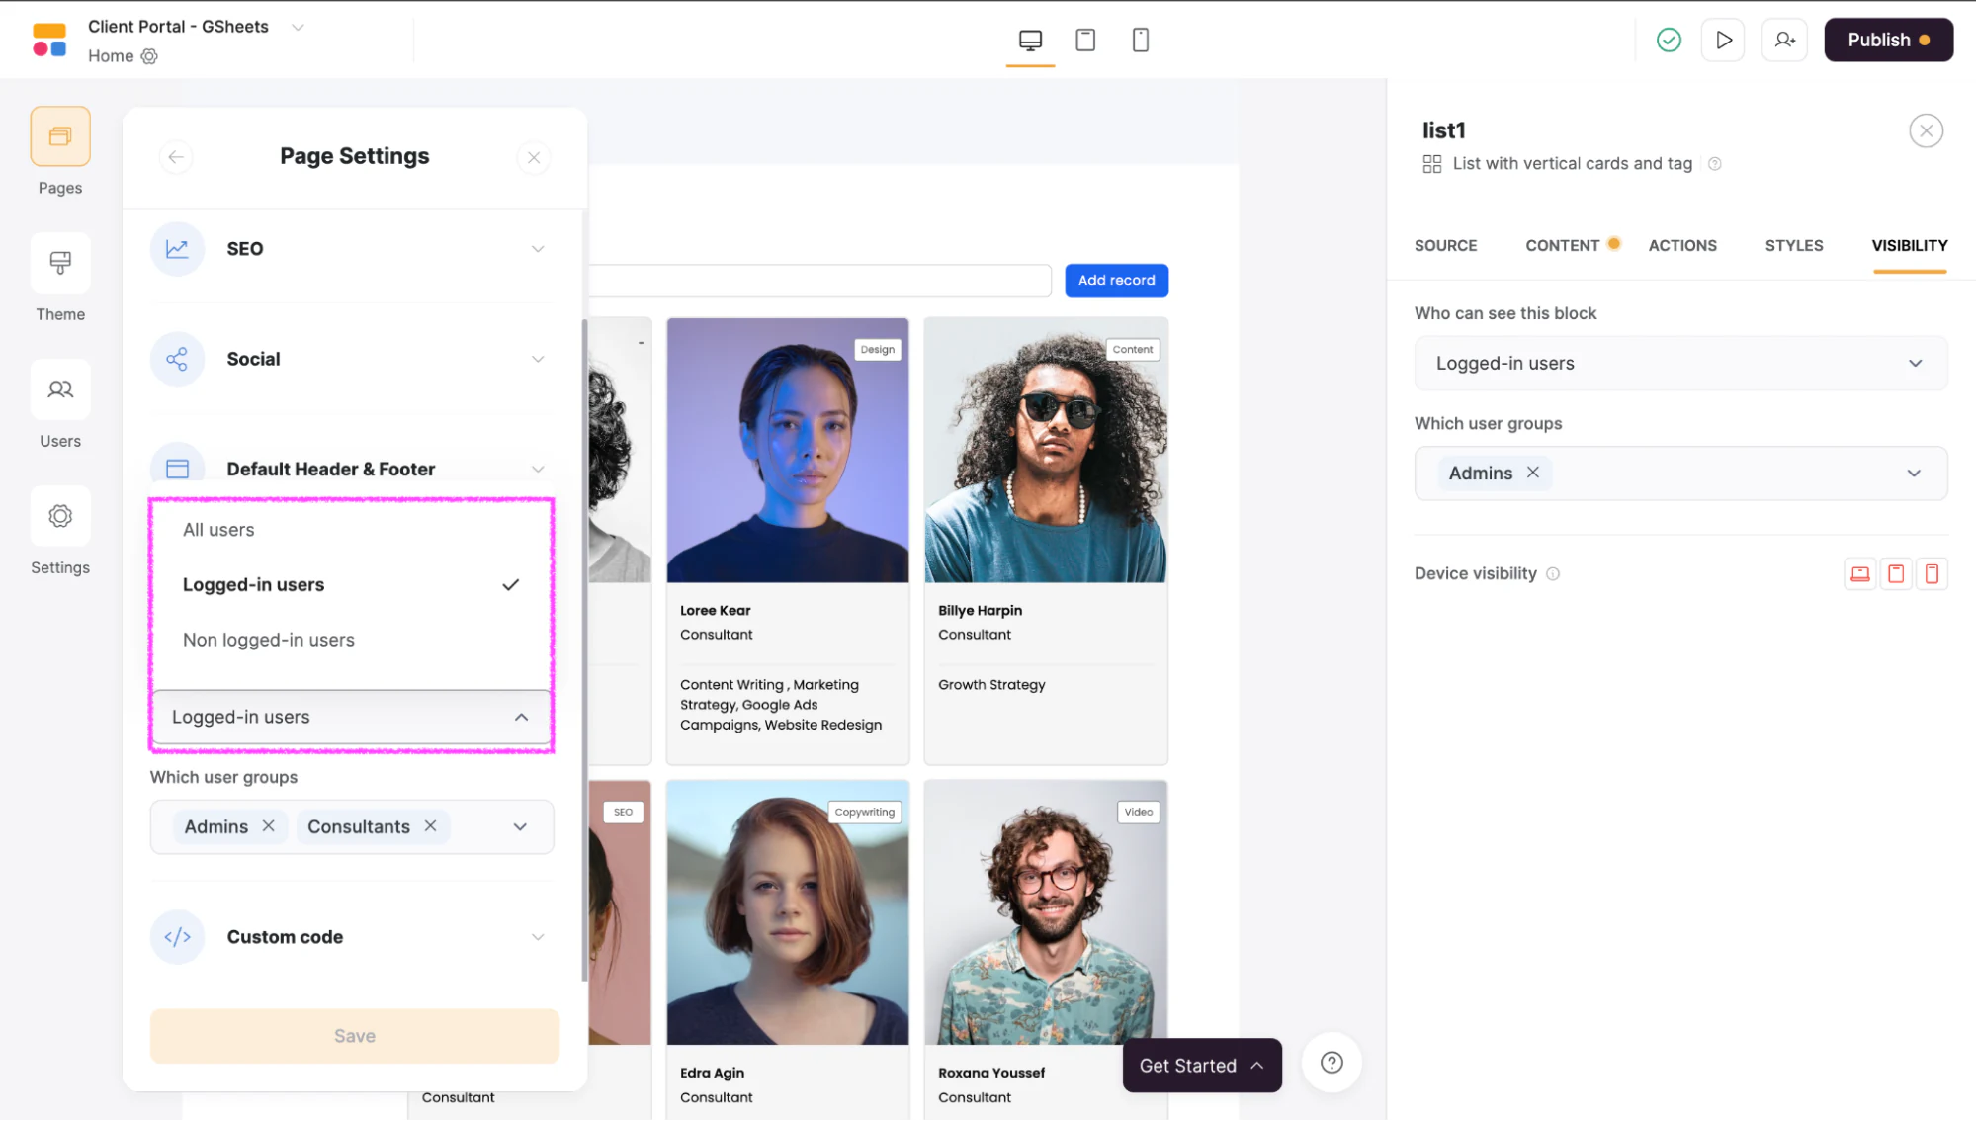The height and width of the screenshot is (1121, 1976).
Task: Toggle desktop device visibility
Action: (1859, 574)
